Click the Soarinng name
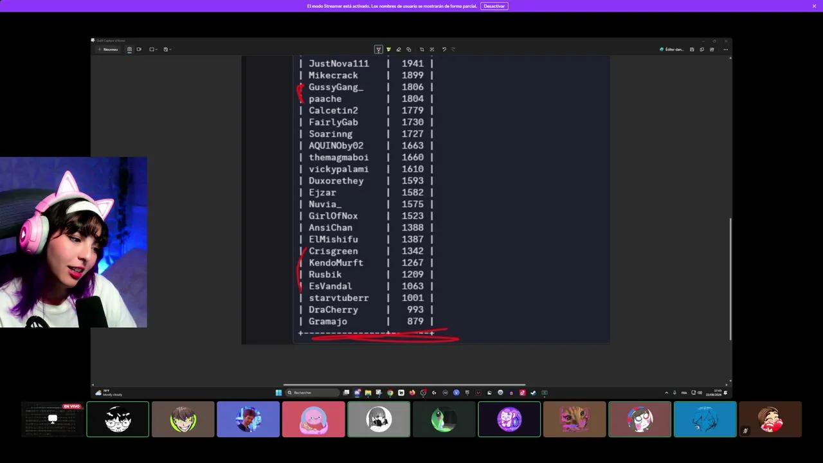Image resolution: width=823 pixels, height=463 pixels. 330,134
